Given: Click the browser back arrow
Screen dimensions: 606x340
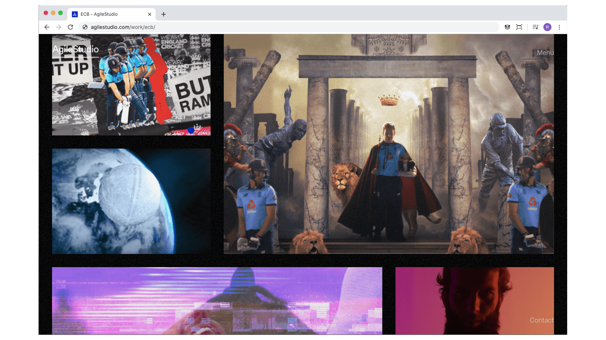Looking at the screenshot, I should (47, 27).
